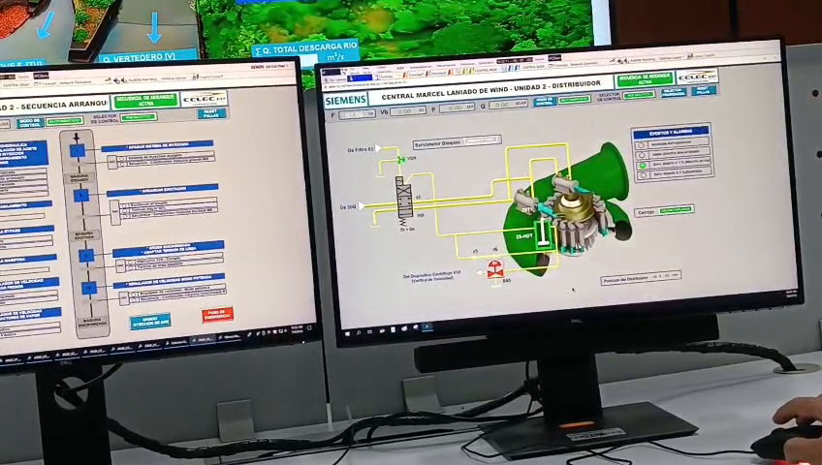Click the Automatico mode indicator on right monitor

pos(574,100)
